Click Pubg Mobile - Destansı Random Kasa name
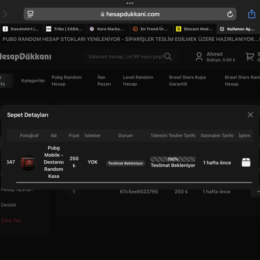The image size is (260, 260). point(53,162)
